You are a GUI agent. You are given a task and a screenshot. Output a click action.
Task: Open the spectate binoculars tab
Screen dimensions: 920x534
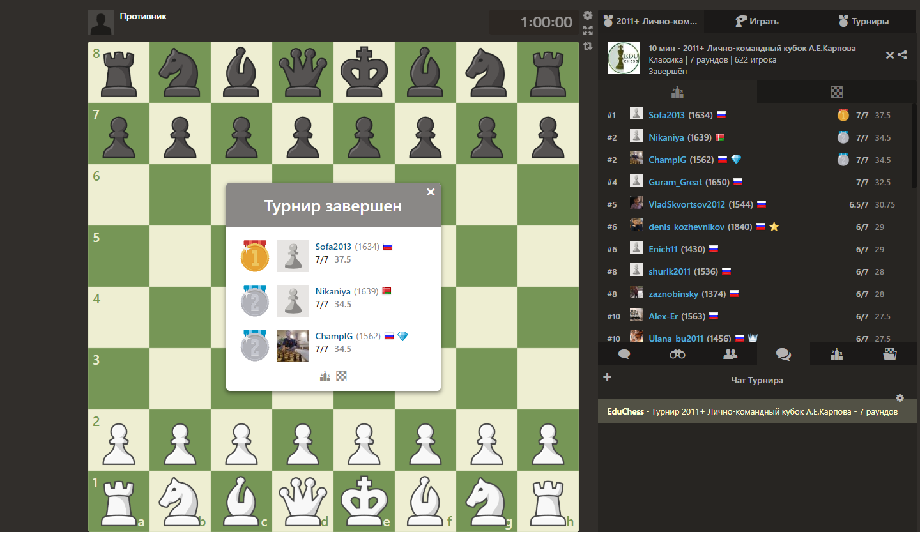pyautogui.click(x=677, y=354)
